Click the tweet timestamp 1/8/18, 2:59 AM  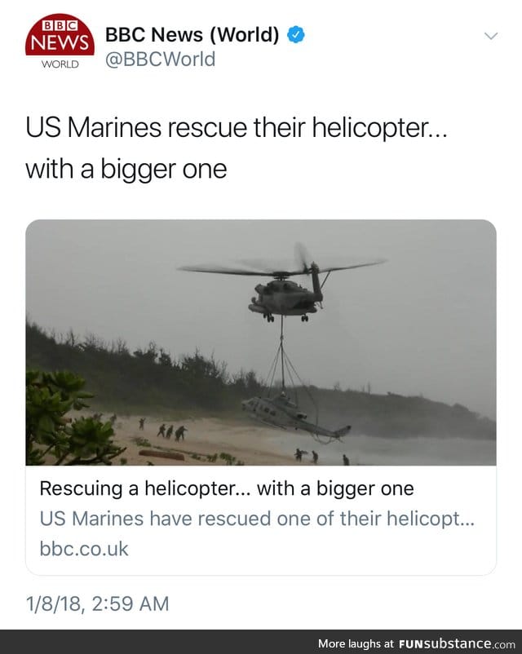click(x=97, y=603)
